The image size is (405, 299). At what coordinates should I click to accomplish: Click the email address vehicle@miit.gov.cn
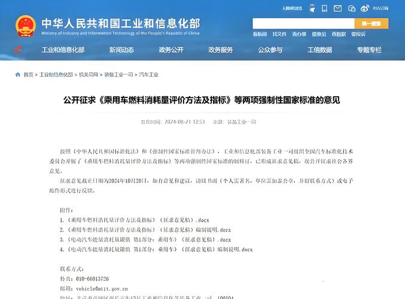point(102,289)
